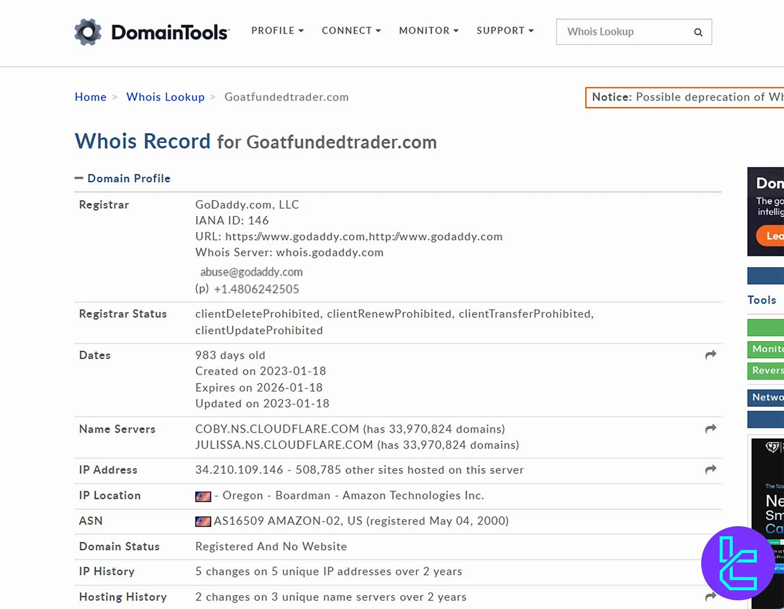Click the share arrow in Hosting History row
Image resolution: width=784 pixels, height=609 pixels.
point(710,597)
